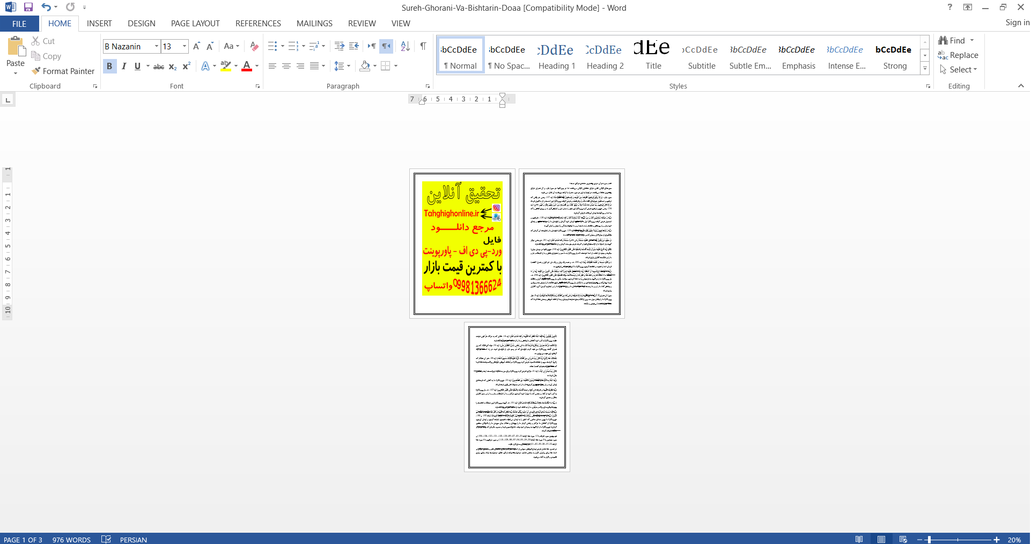The width and height of the screenshot is (1031, 544).
Task: Toggle Italic formatting
Action: [x=124, y=66]
